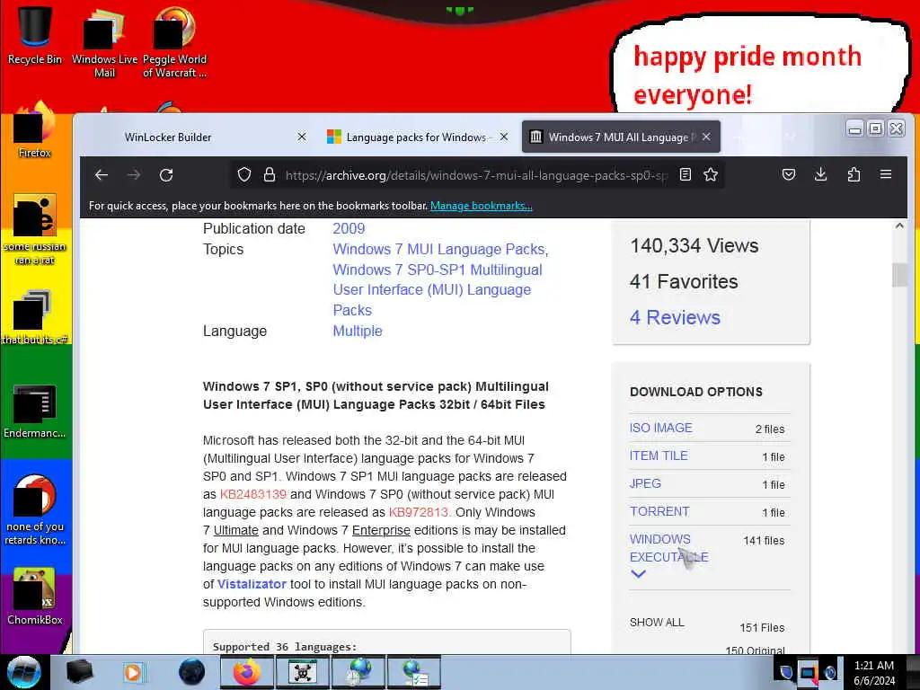Bookmark this page with the star
This screenshot has width=920, height=690.
tap(711, 175)
